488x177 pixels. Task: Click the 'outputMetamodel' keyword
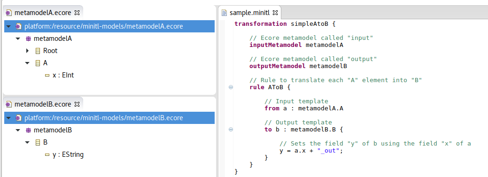coord(278,66)
